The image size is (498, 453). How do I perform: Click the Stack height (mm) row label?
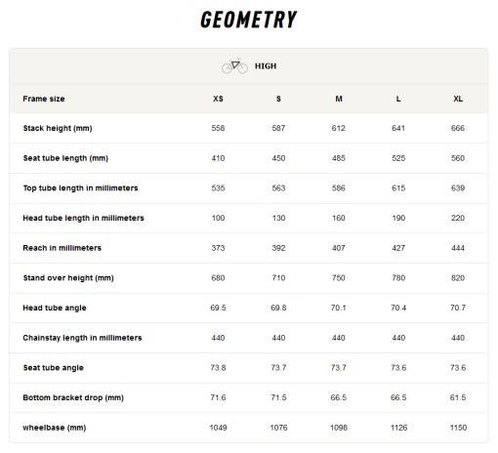click(x=58, y=128)
